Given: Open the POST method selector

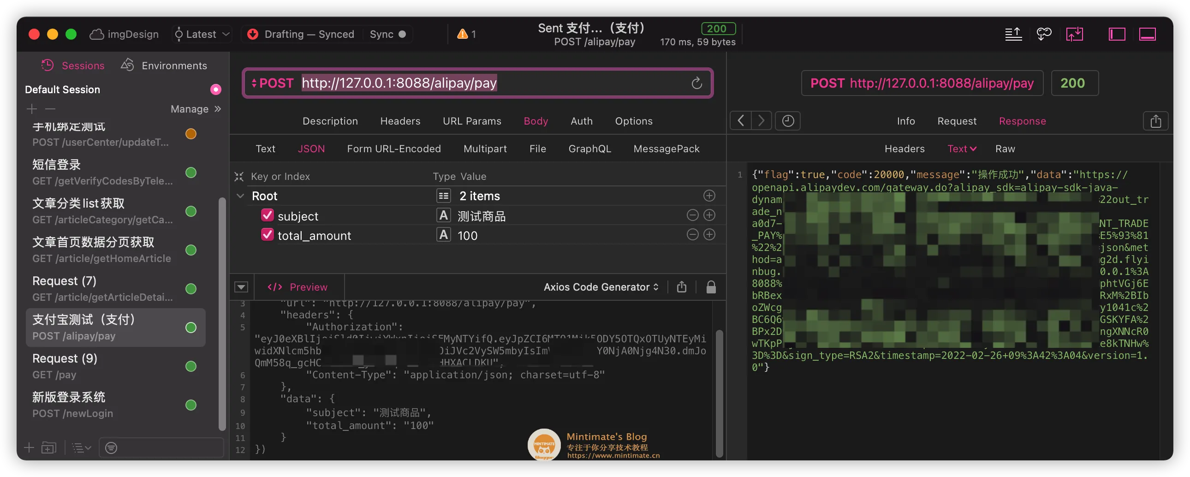Looking at the screenshot, I should pos(273,83).
